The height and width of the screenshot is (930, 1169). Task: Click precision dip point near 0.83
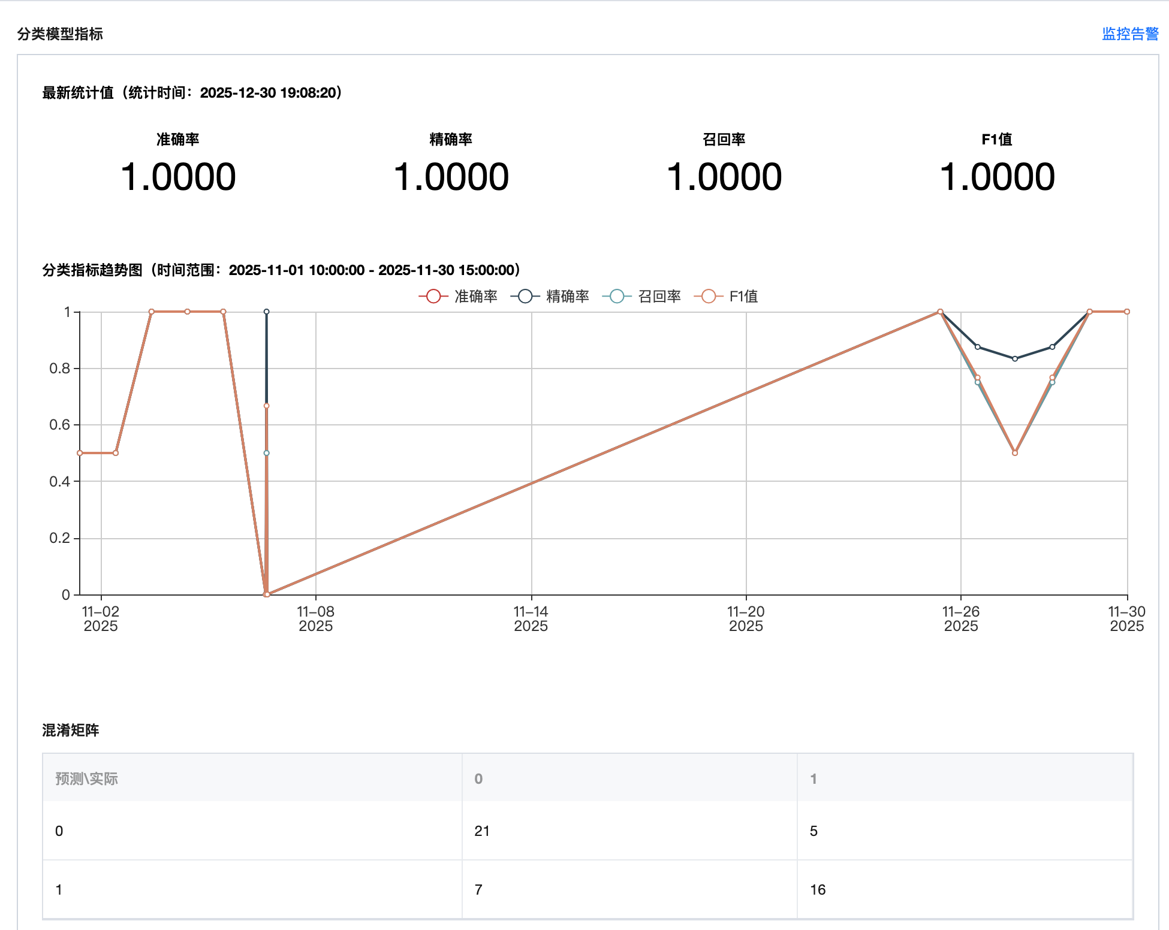pos(1015,359)
